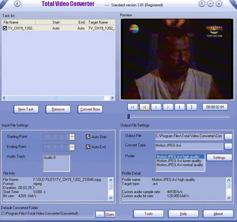Uncheck the Auto Start checkbox
Image resolution: width=237 pixels, height=222 pixels.
pyautogui.click(x=88, y=137)
